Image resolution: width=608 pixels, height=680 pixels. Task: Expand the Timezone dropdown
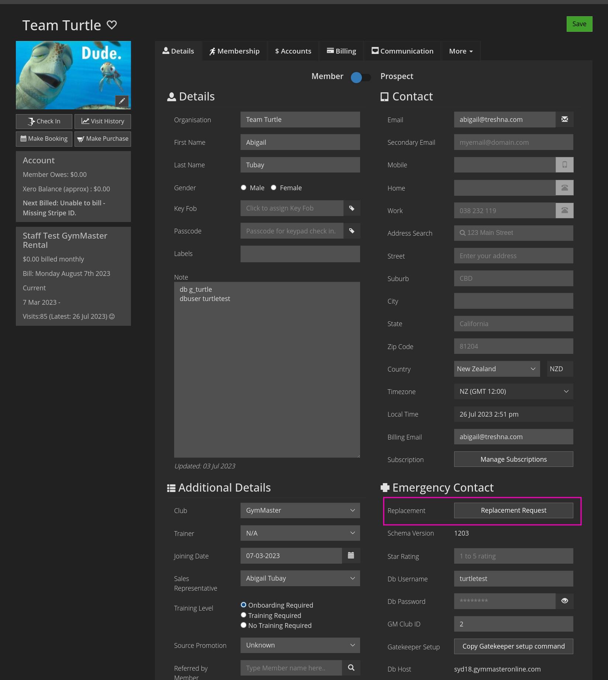(513, 392)
